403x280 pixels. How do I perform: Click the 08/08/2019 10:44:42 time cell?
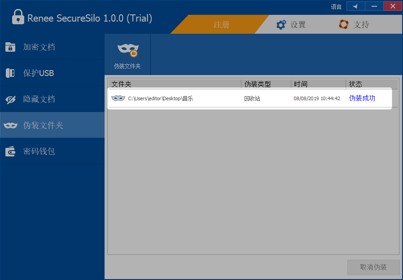[x=317, y=98]
